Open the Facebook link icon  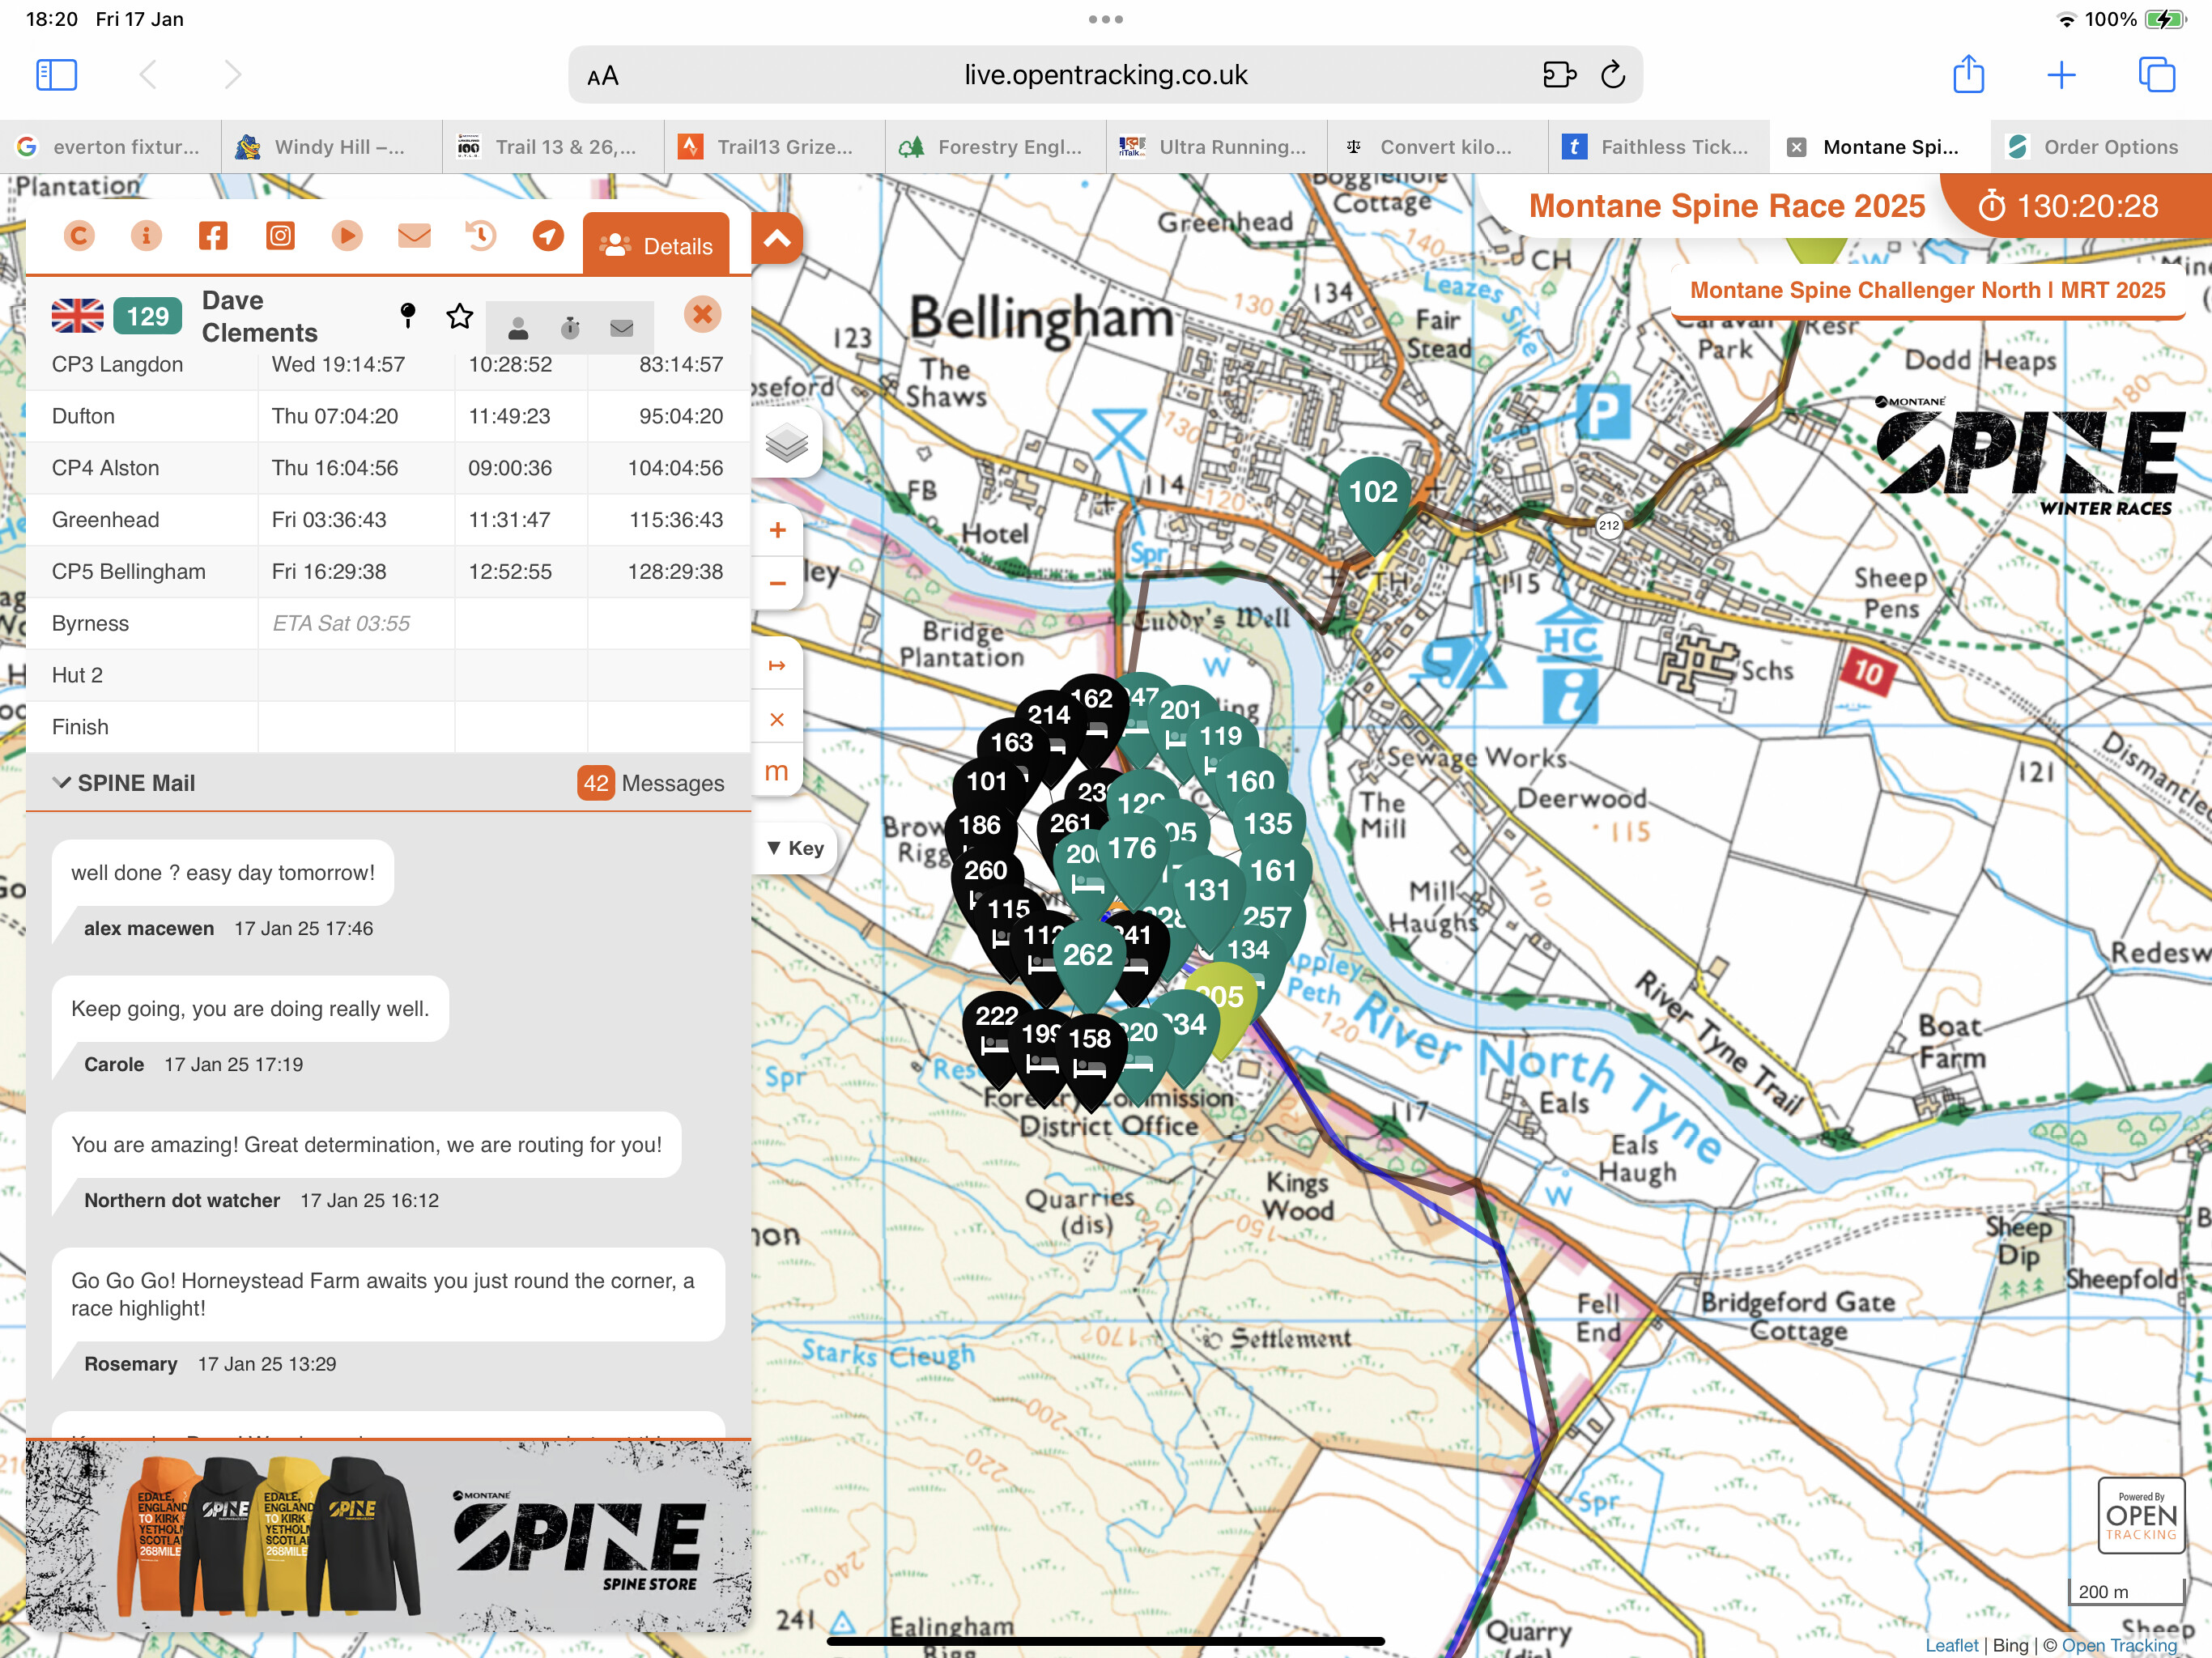[x=213, y=235]
